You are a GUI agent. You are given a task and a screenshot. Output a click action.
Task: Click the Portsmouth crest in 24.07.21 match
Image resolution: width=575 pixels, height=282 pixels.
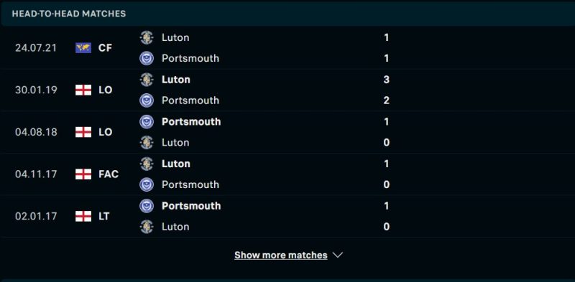pos(147,59)
